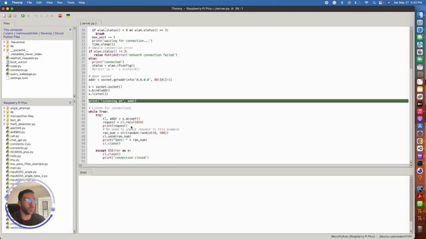Open the Tools menu
Image resolution: width=426 pixels, height=239 pixels.
click(x=71, y=3)
